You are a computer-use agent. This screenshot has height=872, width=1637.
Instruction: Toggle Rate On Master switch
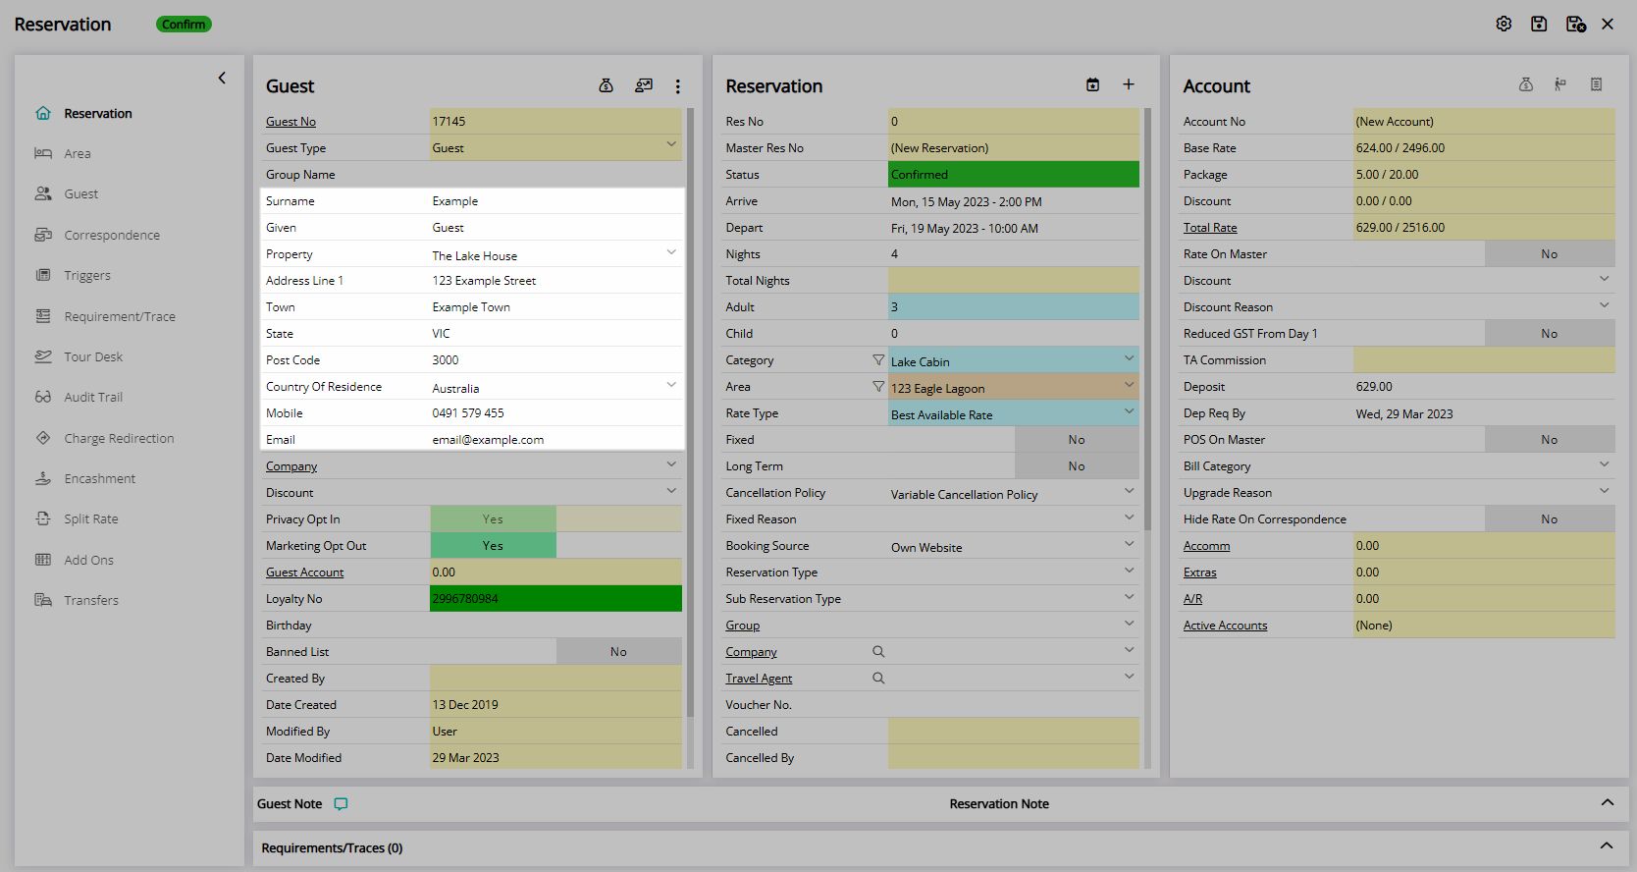click(x=1549, y=253)
